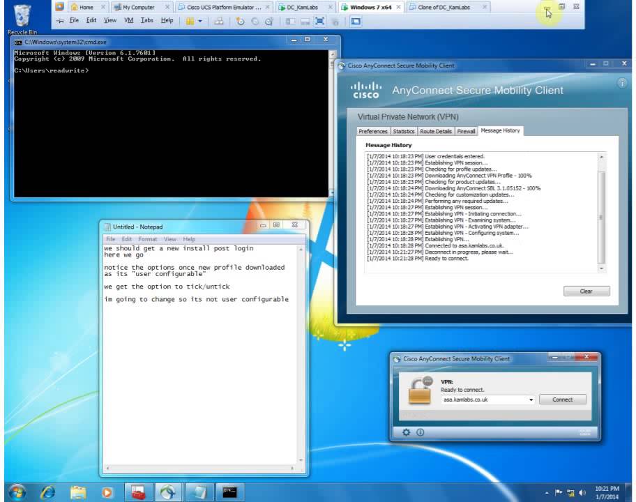Screen dimensions: 636x502
Task: Open the VMware View menu
Action: point(110,20)
